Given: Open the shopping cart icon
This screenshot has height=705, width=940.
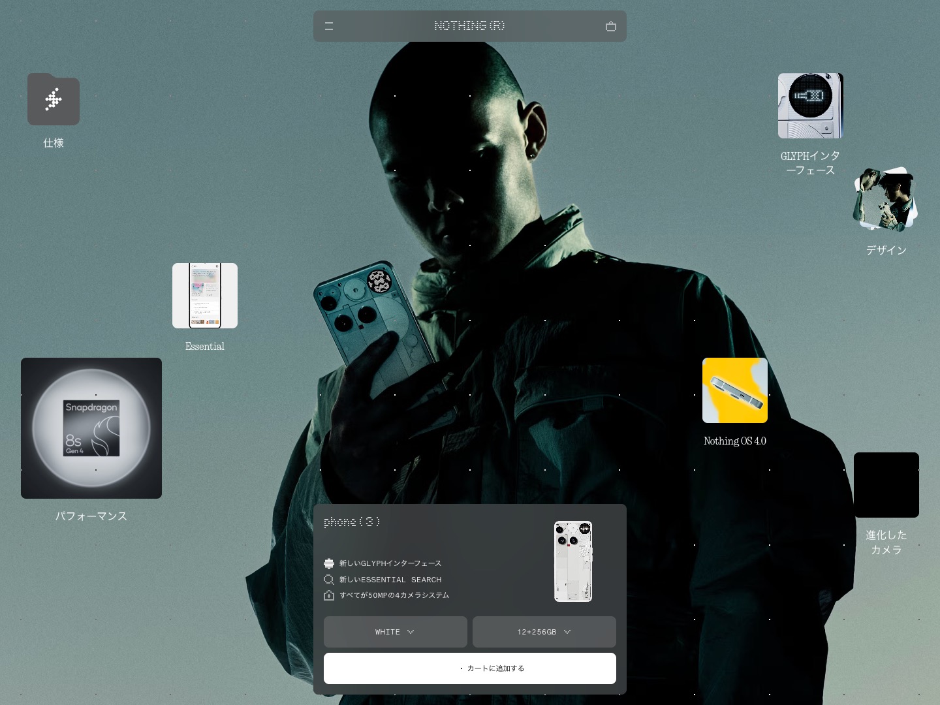Looking at the screenshot, I should (x=610, y=26).
